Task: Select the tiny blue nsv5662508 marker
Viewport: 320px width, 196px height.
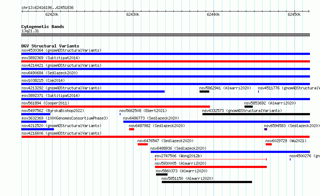Action: pos(120,114)
